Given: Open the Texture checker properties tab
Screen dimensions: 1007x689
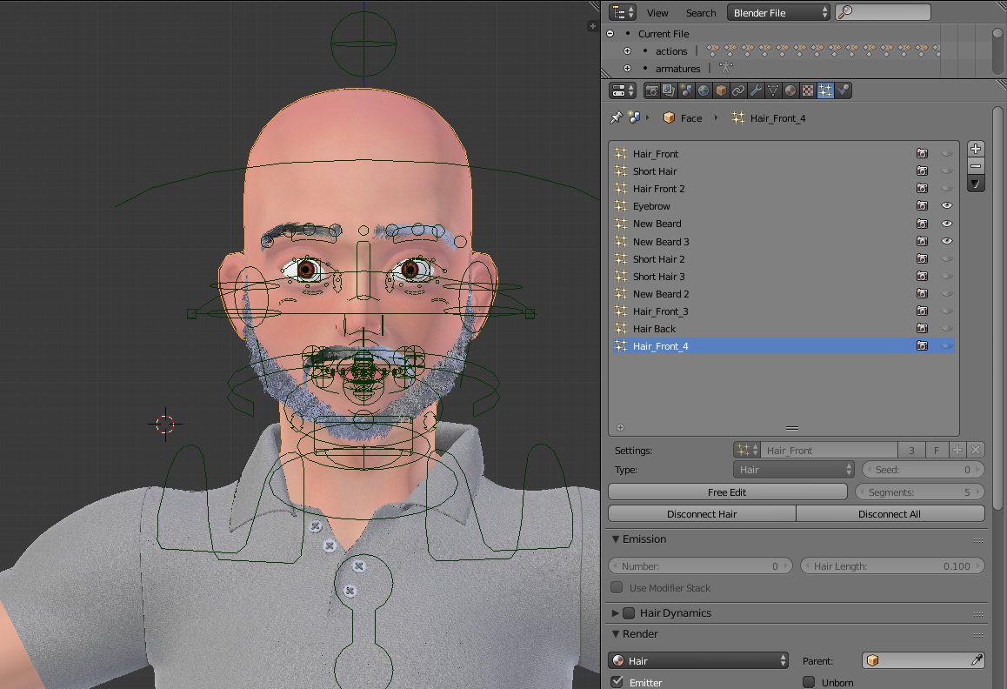Looking at the screenshot, I should 807,90.
